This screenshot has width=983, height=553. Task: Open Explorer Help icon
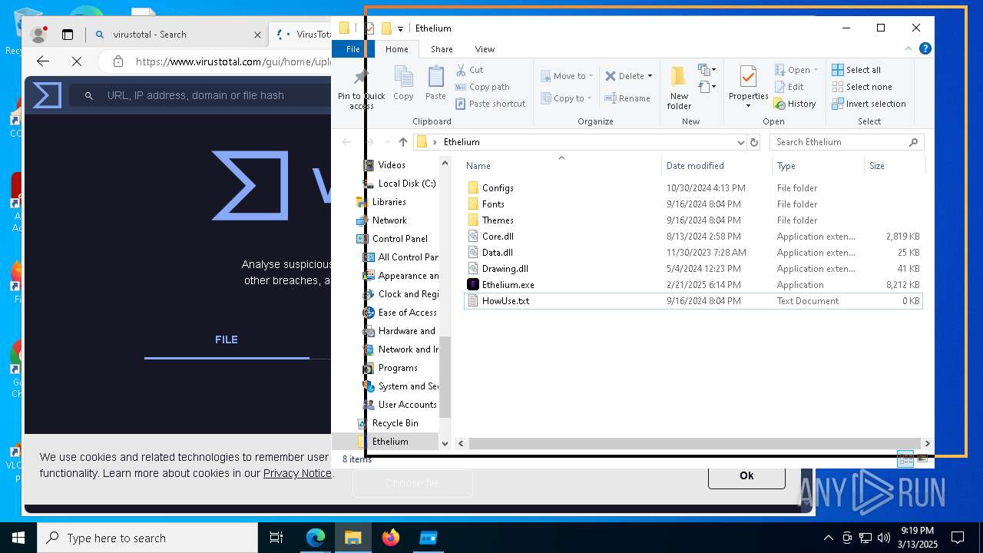tap(925, 48)
